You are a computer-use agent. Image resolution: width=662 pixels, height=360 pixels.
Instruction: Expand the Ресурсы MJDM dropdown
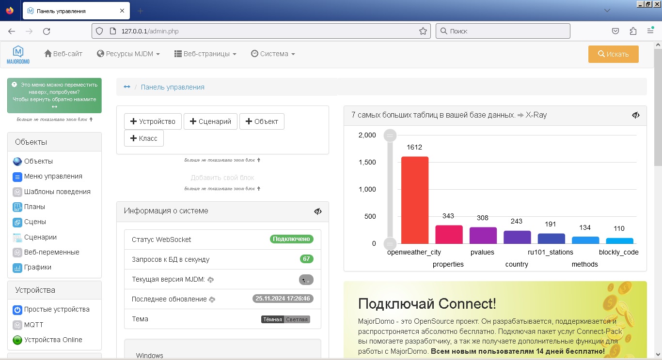point(128,54)
